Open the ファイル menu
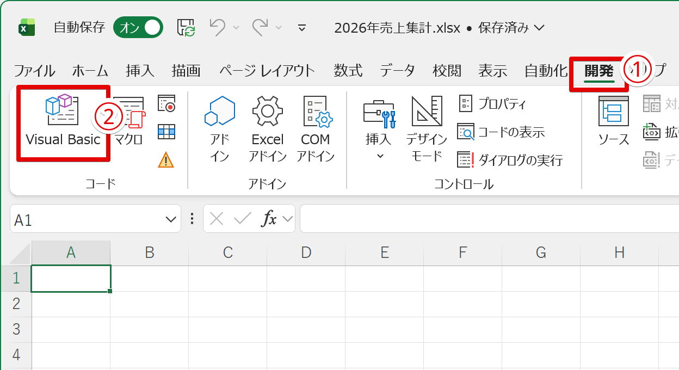679x370 pixels. click(34, 70)
